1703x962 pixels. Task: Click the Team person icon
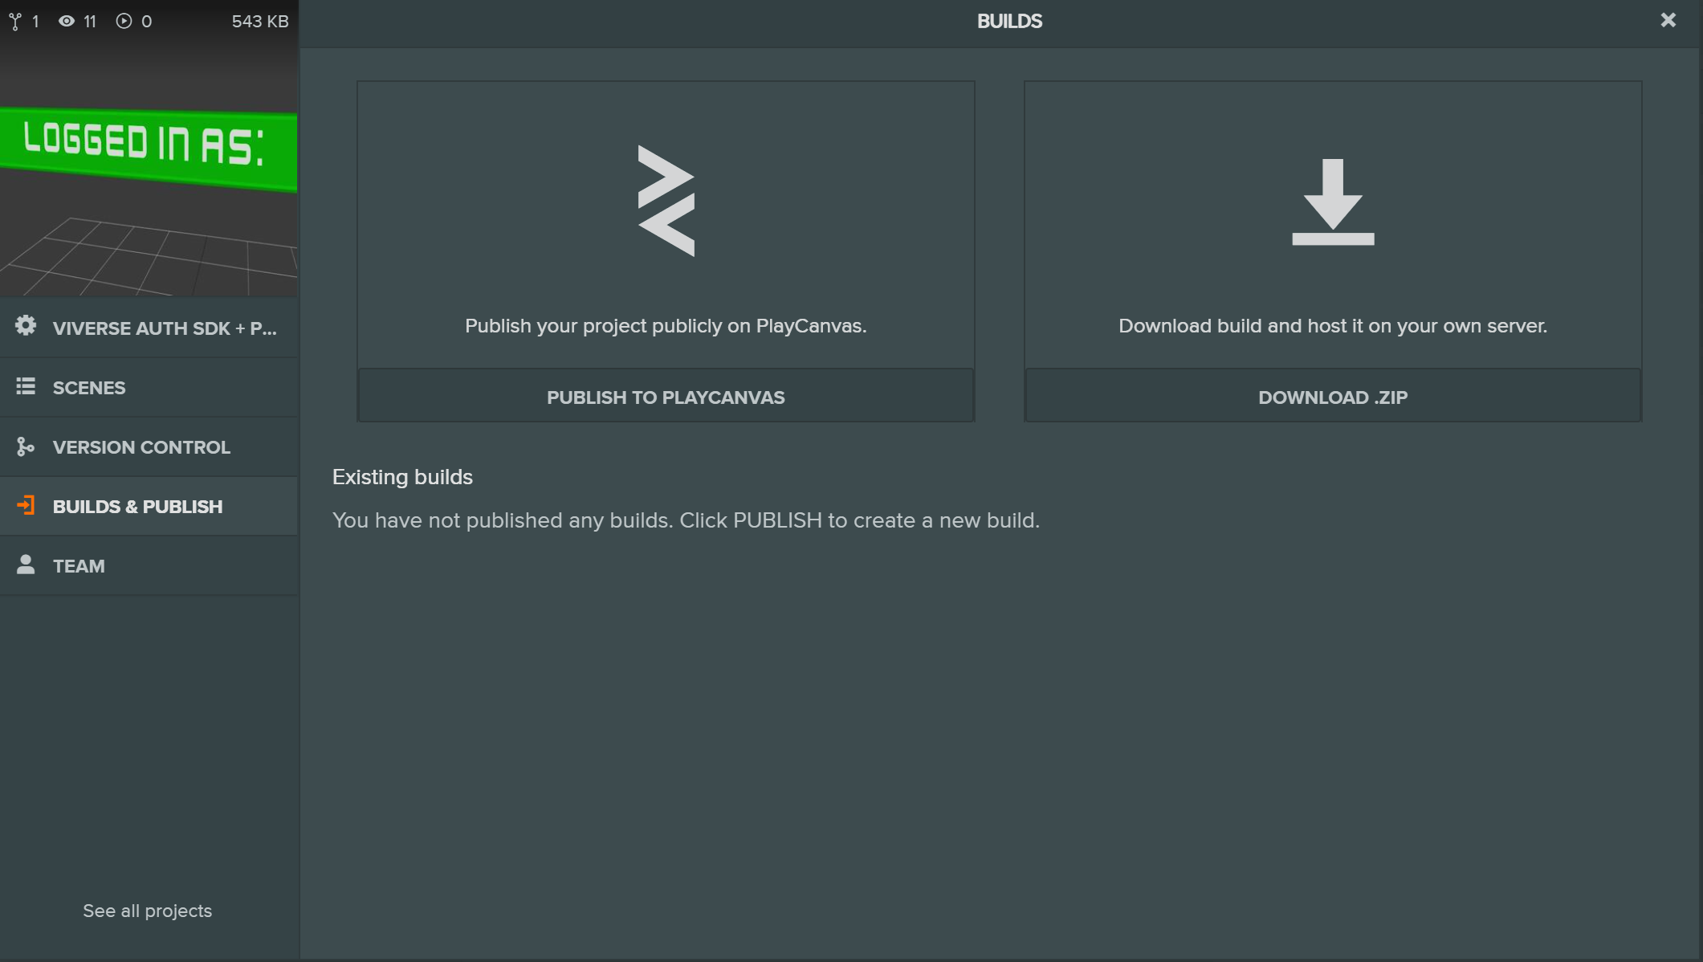[x=26, y=565]
